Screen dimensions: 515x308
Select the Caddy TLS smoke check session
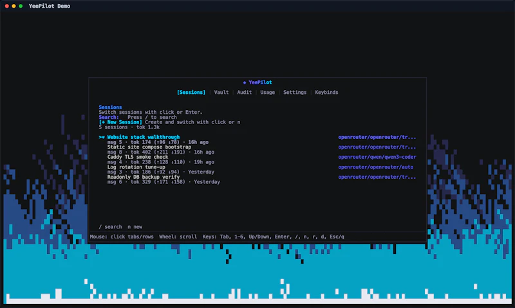[x=138, y=157]
